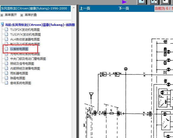Screen dimensions: 173x138
Task: Open TU3F2K发动机电路图 tree item
Action: tap(25, 30)
